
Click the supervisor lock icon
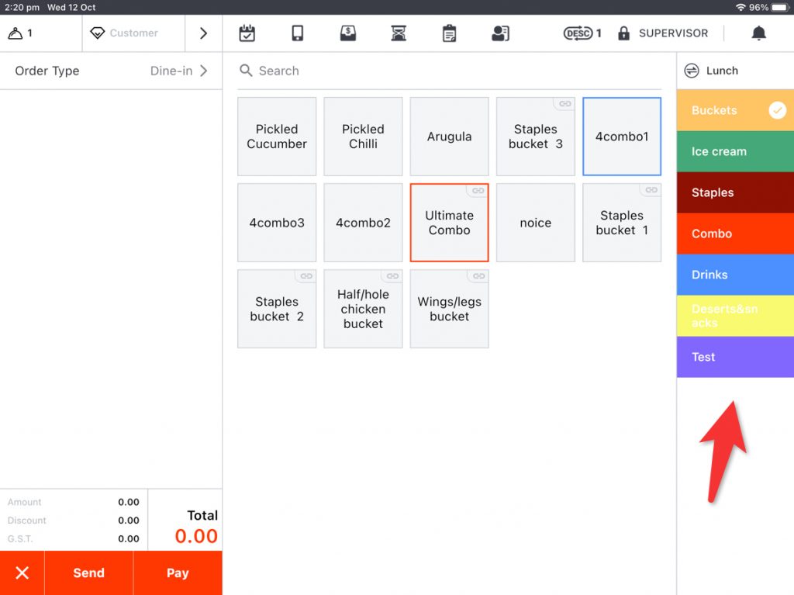coord(623,33)
